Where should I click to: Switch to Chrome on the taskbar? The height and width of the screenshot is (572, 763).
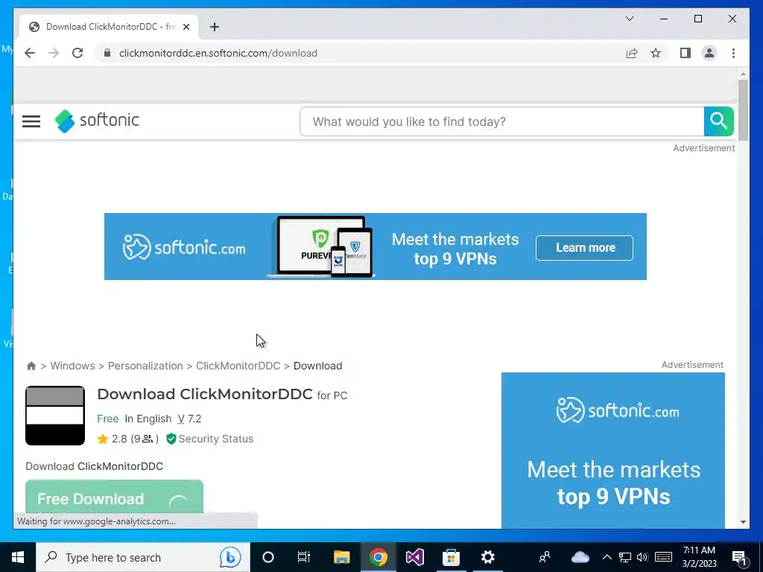tap(378, 557)
